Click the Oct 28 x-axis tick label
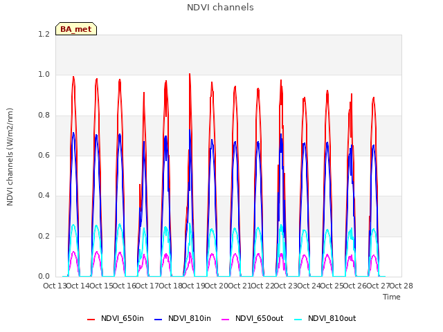Image resolution: width=443 pixels, height=332 pixels. coord(401,286)
